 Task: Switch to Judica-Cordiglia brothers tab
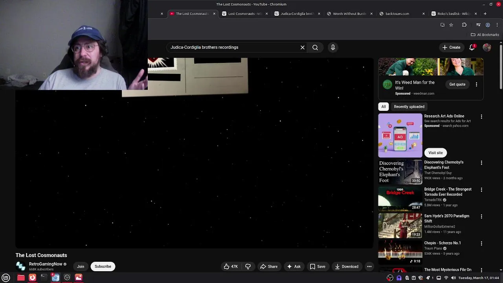[297, 14]
